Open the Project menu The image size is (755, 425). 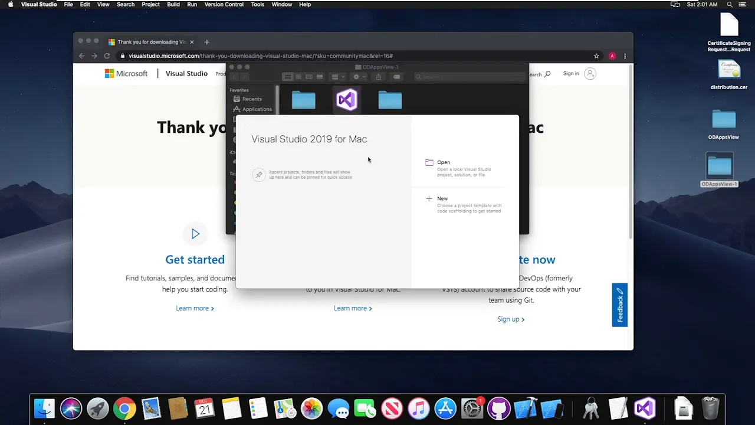(150, 4)
